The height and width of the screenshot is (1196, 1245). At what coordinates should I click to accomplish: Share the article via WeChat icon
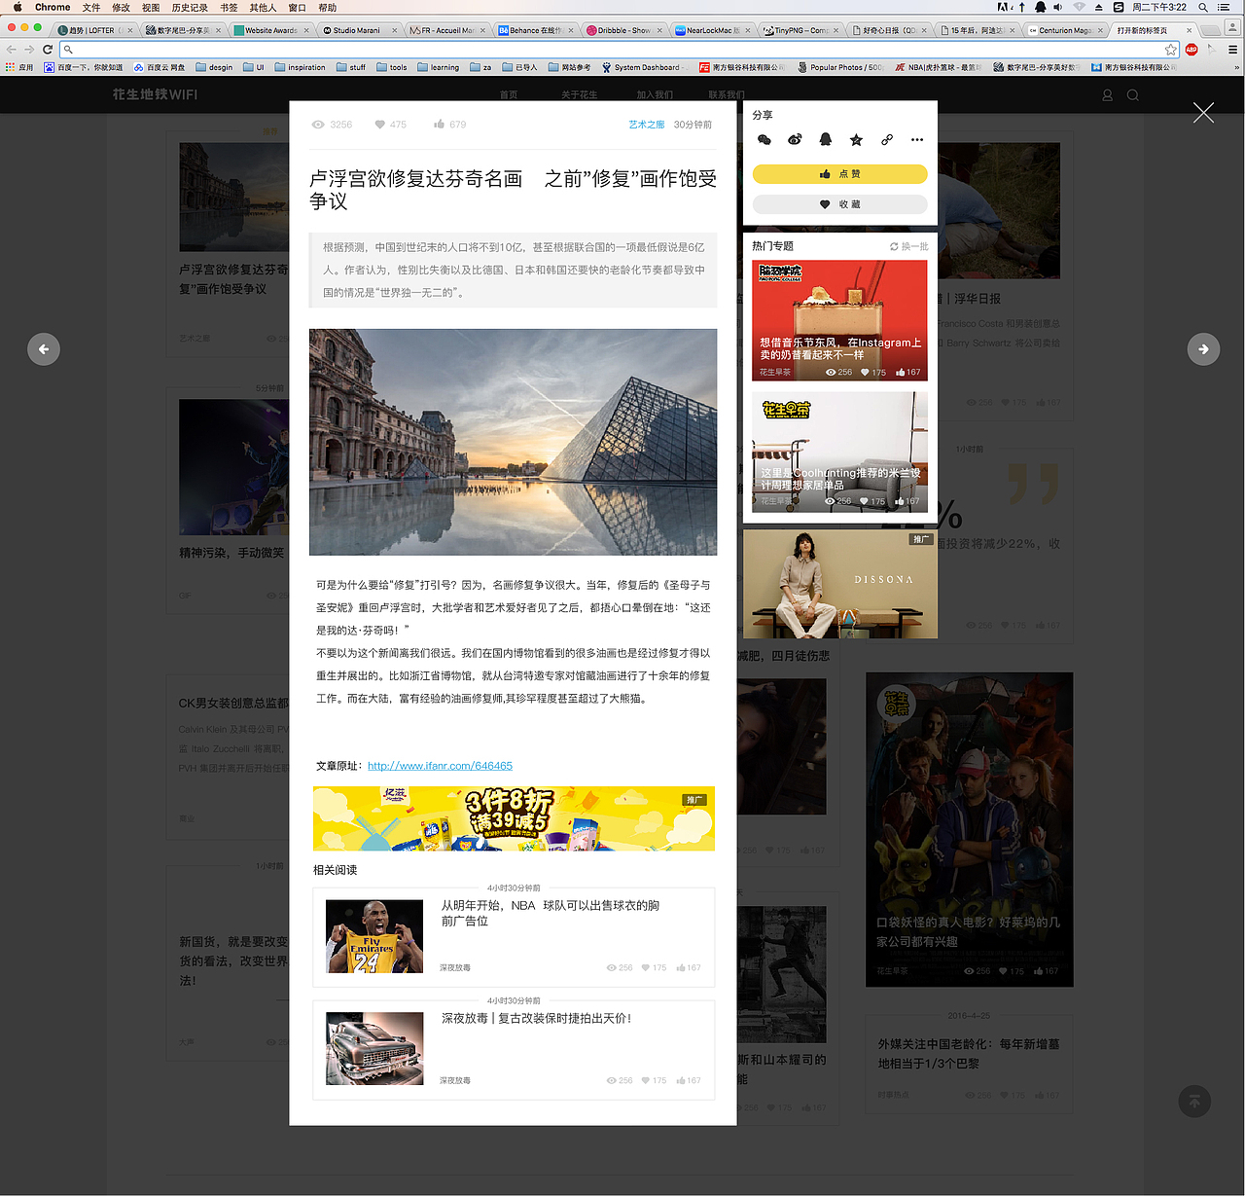765,139
